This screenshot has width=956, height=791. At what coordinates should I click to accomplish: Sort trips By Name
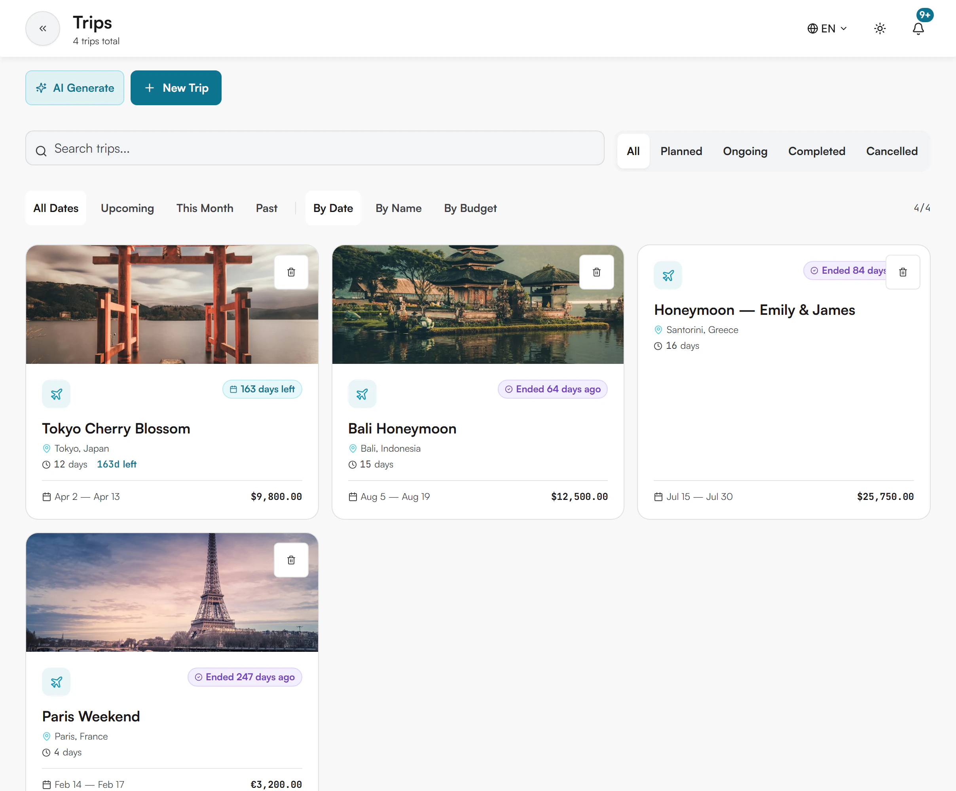(398, 208)
